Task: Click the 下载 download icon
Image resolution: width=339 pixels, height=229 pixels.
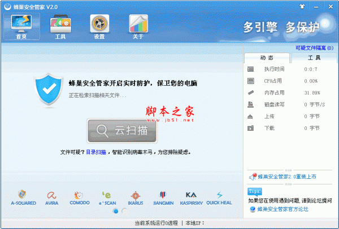Action: pos(250,128)
